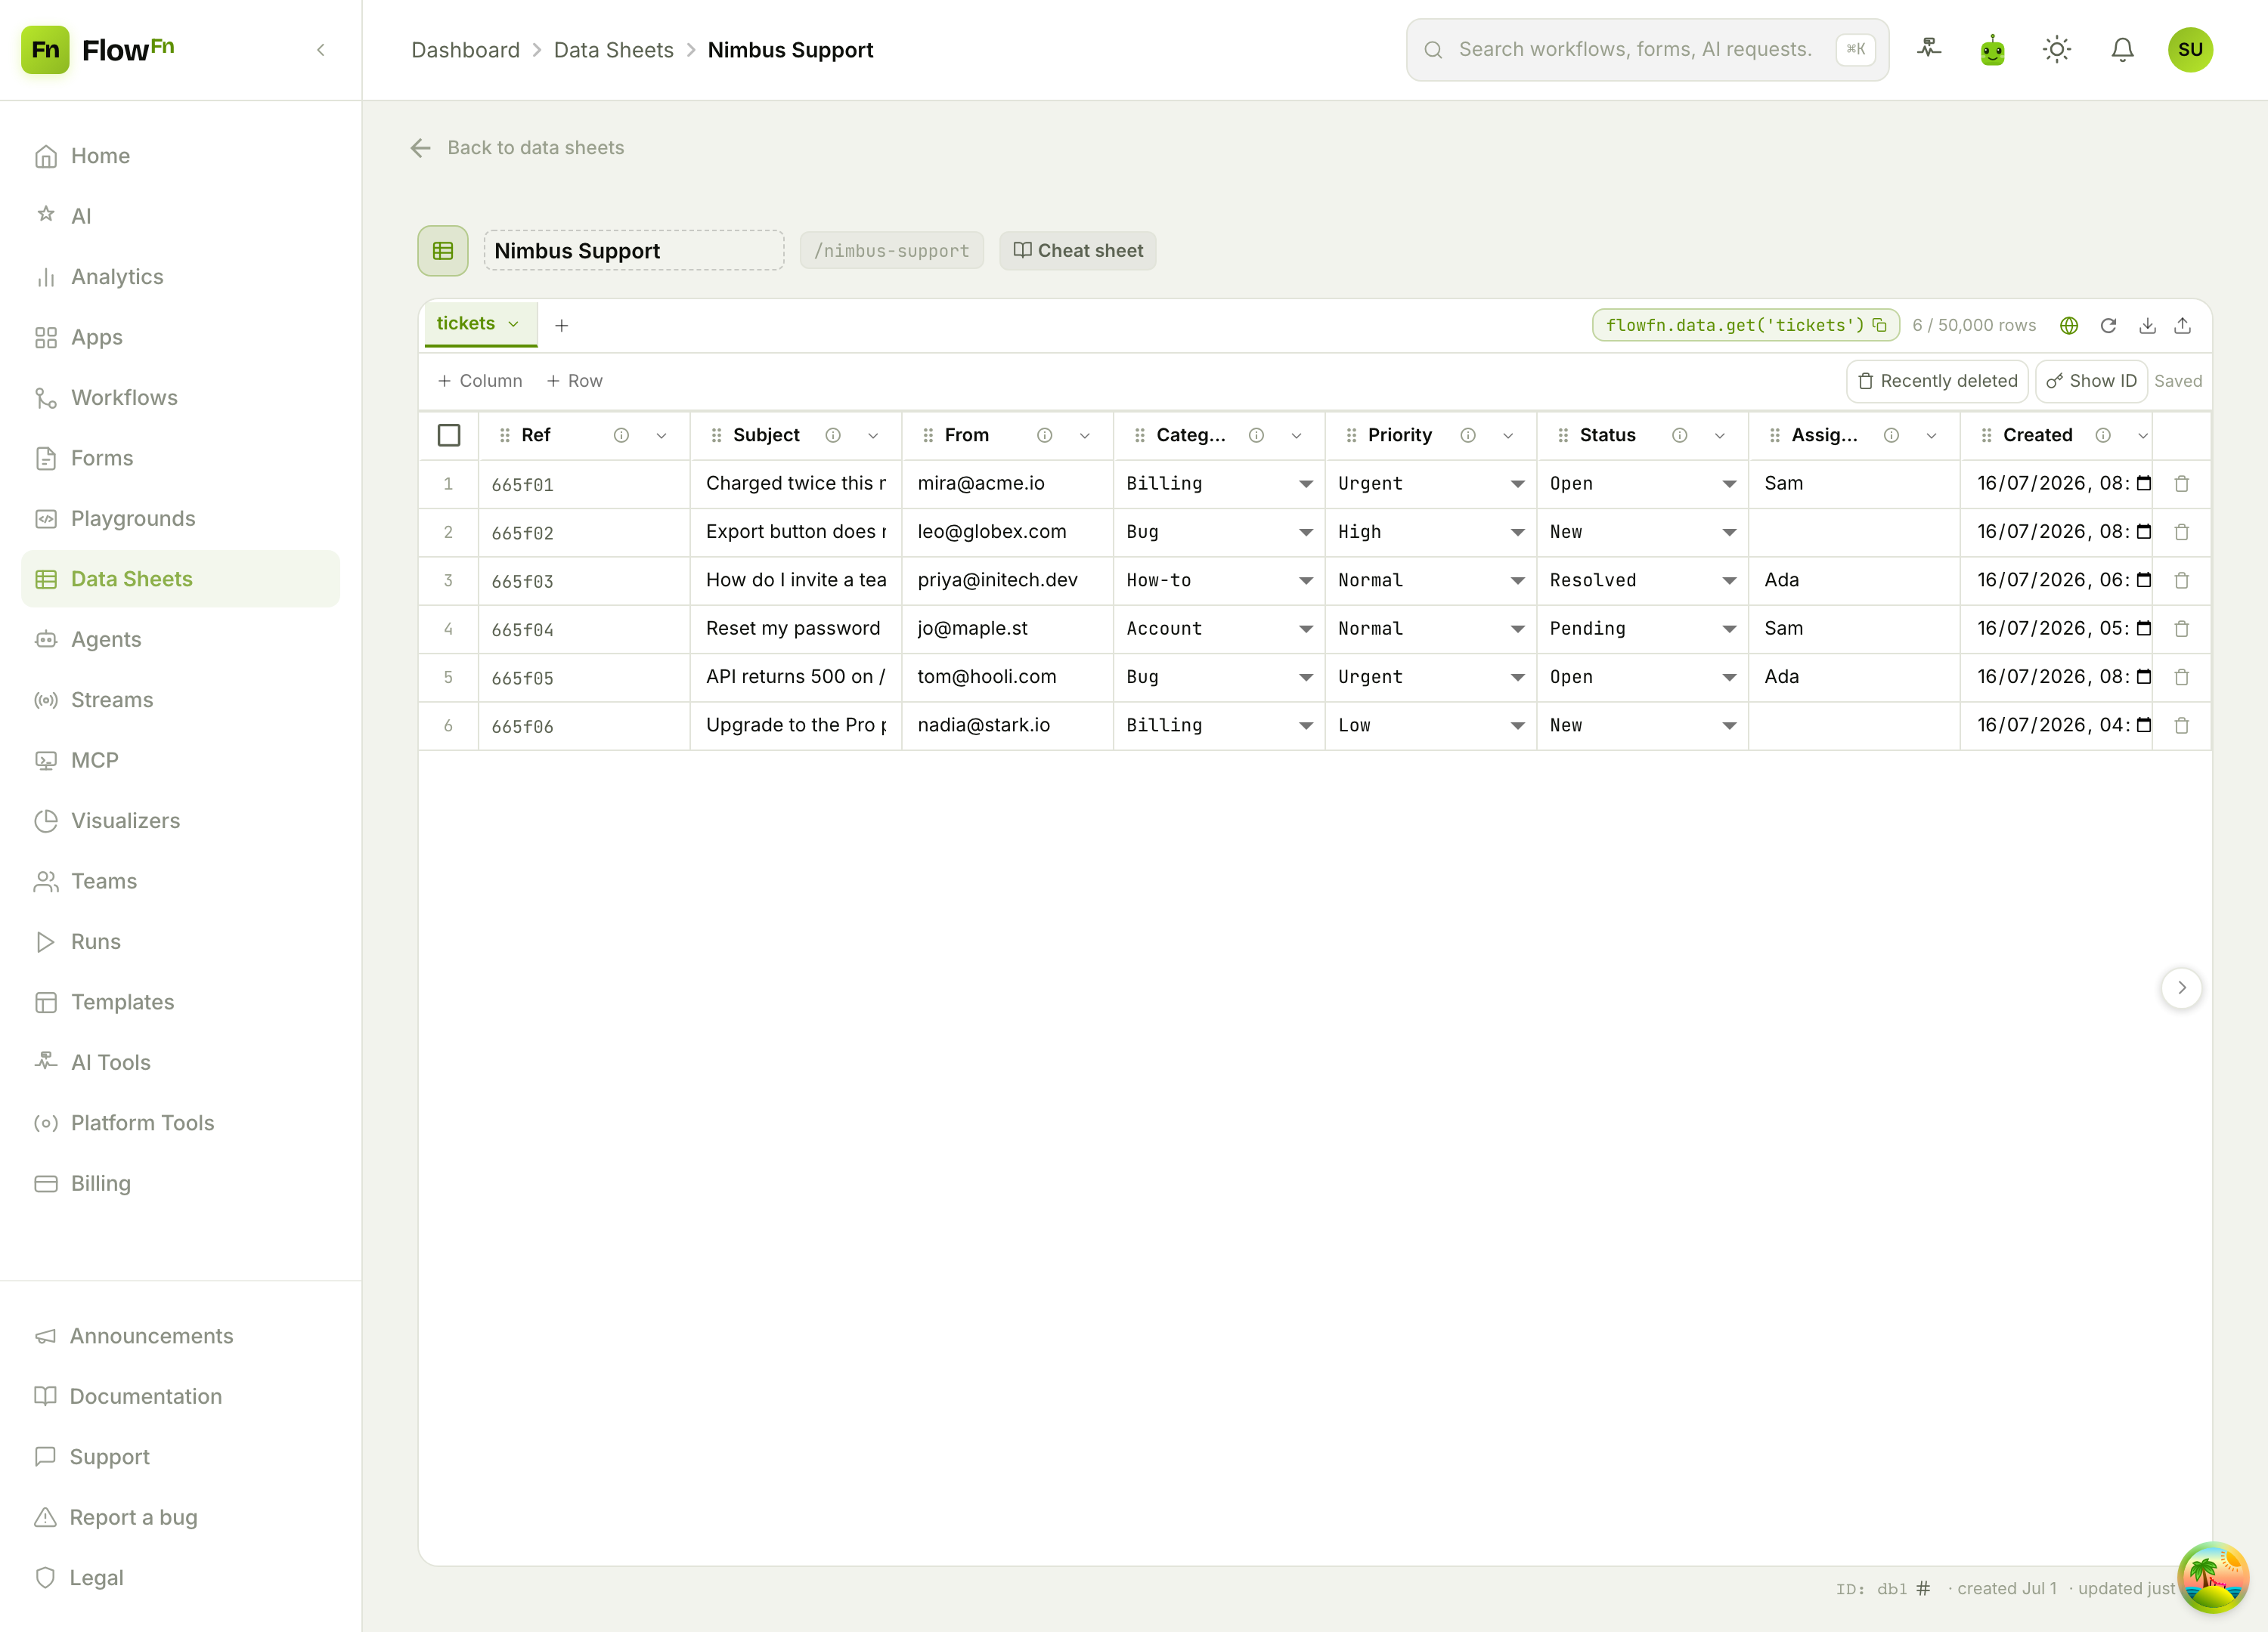Click the green data sheet icon beside title
This screenshot has width=2268, height=1632.
point(443,251)
